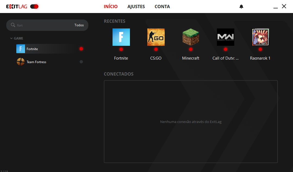Select the Minecraft block icon

191,37
